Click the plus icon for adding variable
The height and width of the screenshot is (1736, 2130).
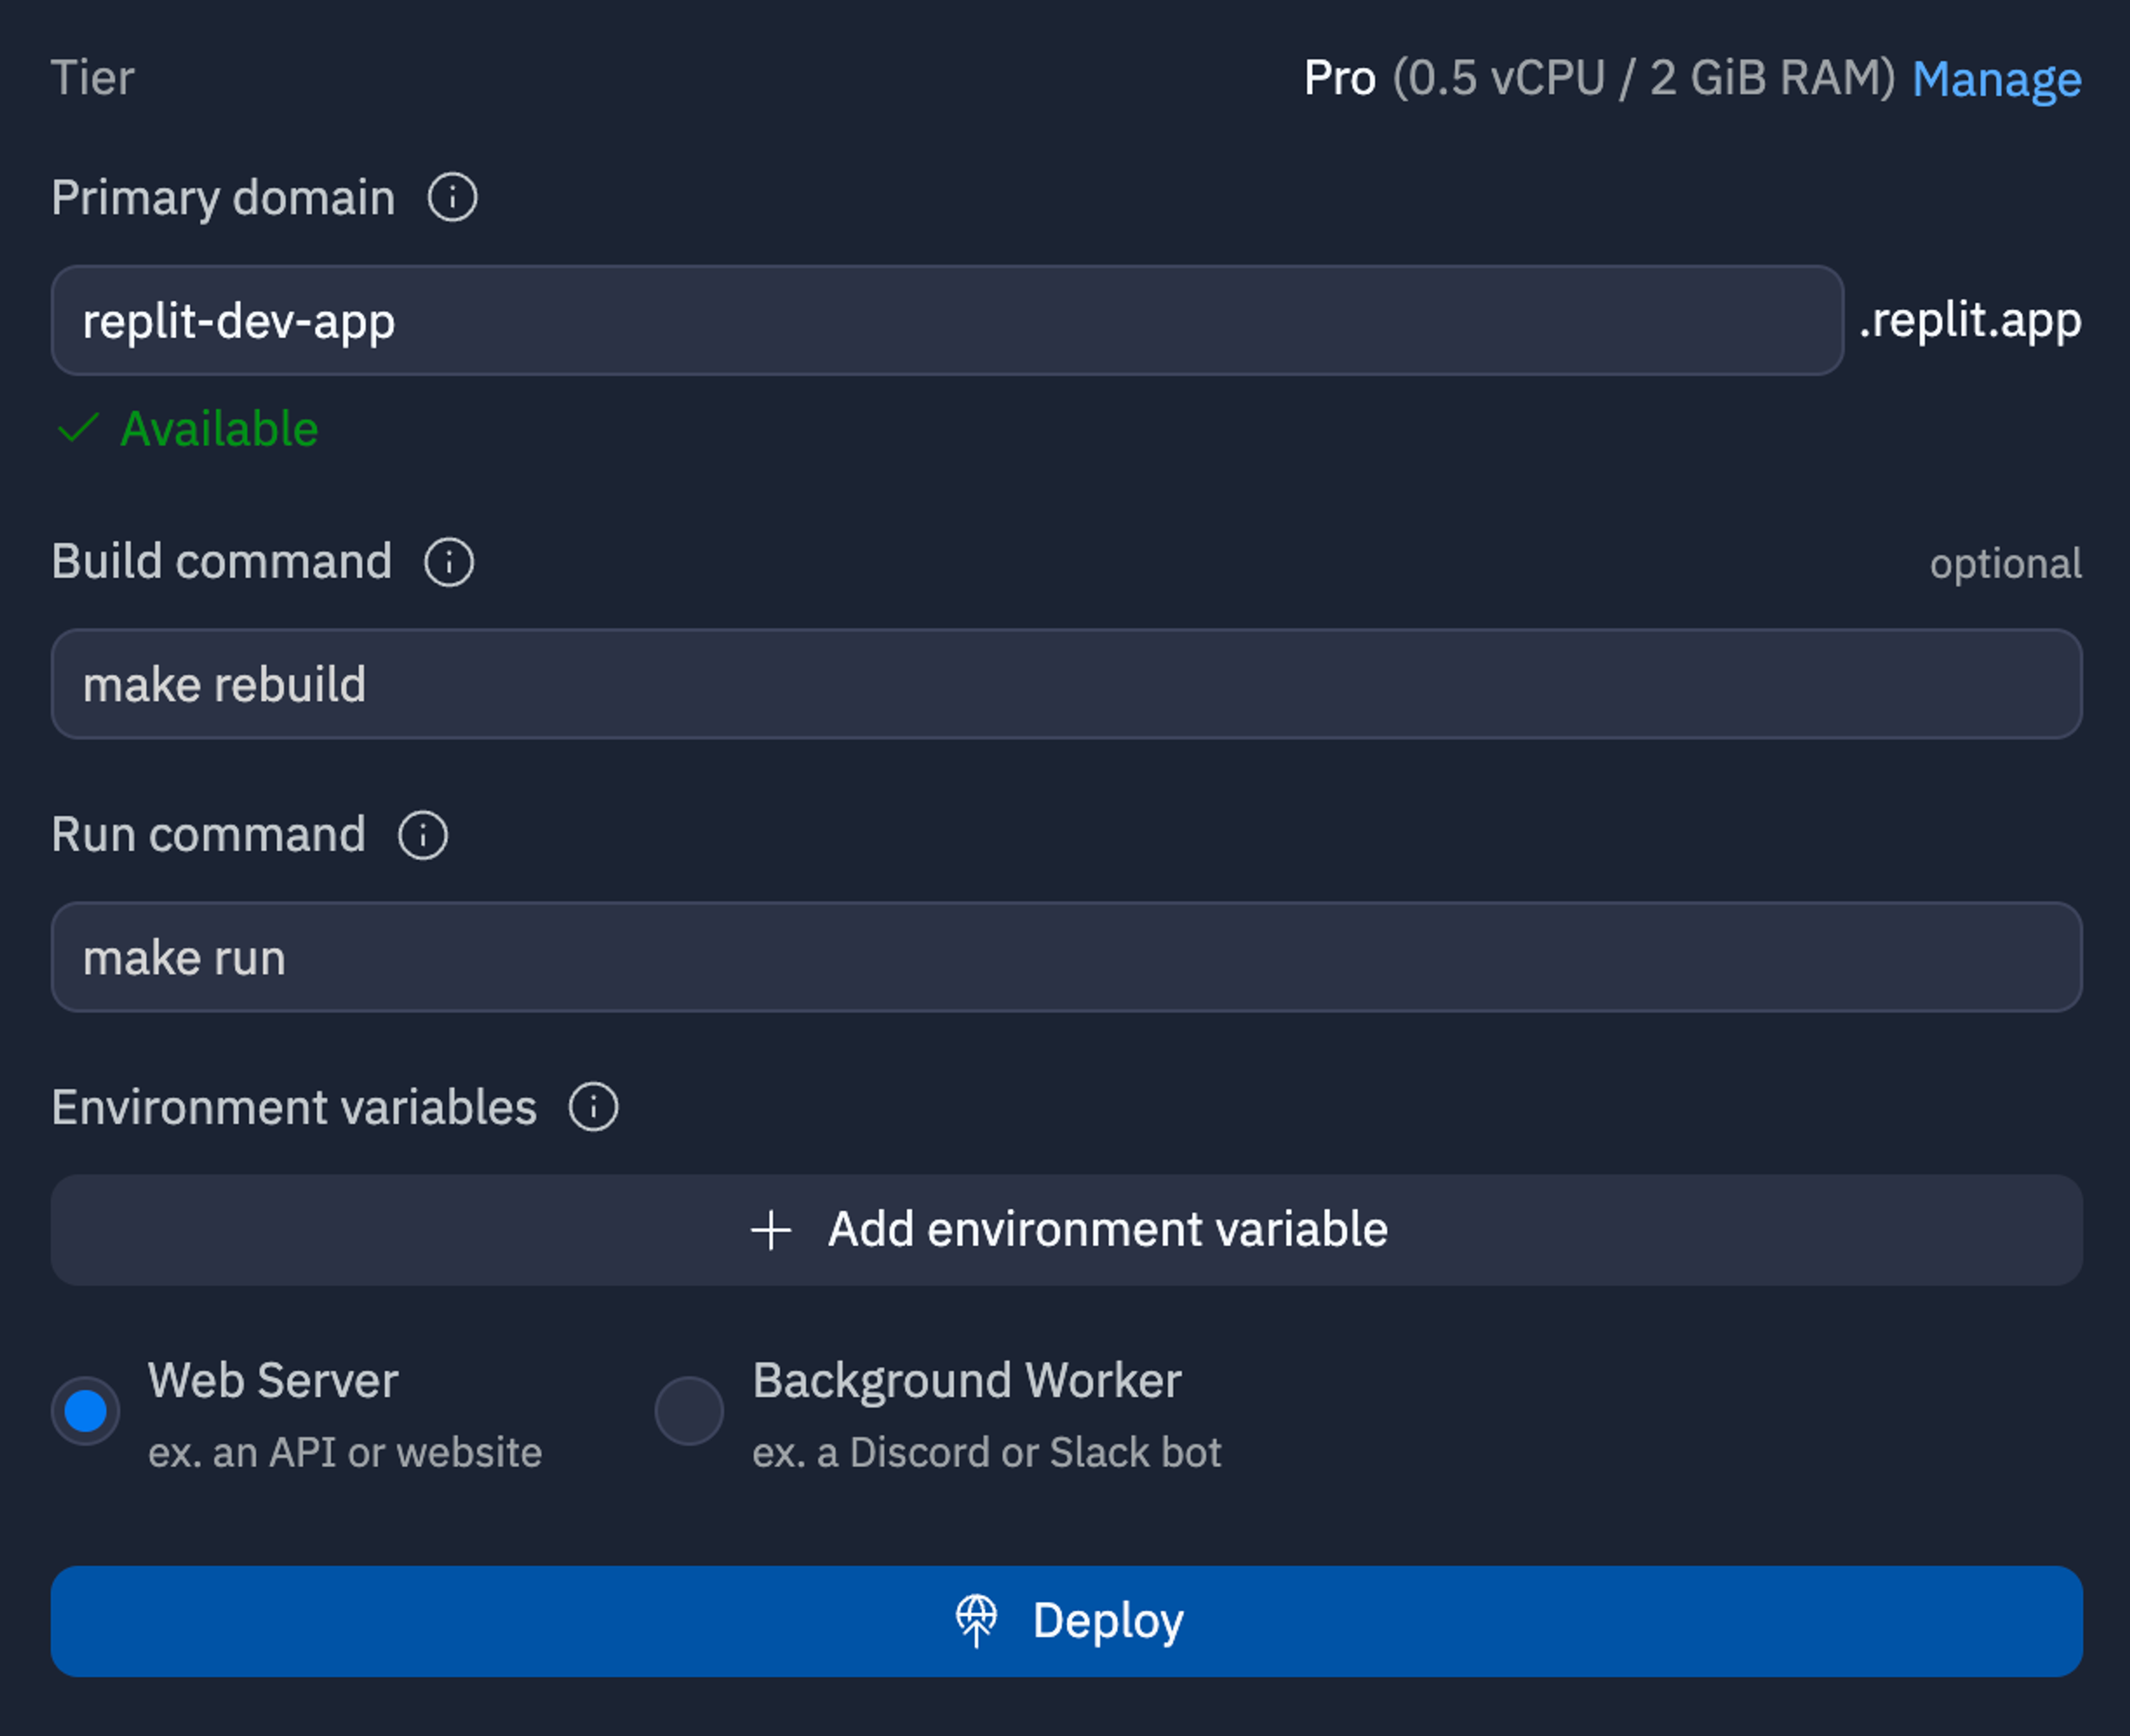coord(772,1230)
